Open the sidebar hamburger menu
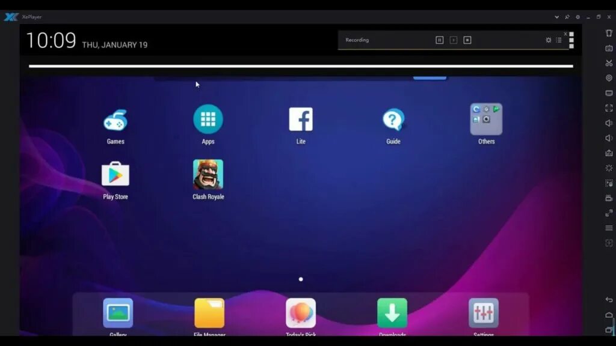 609,228
